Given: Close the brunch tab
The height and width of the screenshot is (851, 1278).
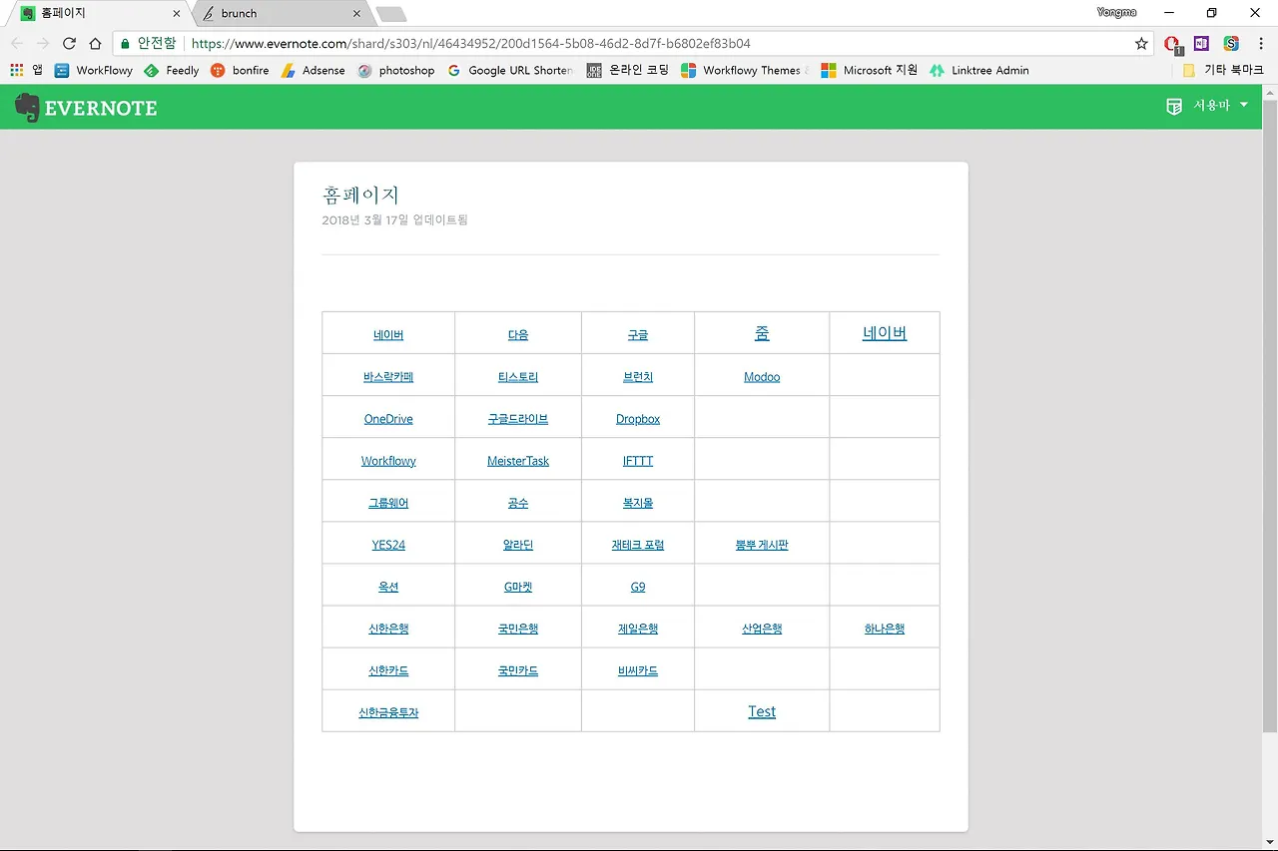Looking at the screenshot, I should [x=356, y=14].
